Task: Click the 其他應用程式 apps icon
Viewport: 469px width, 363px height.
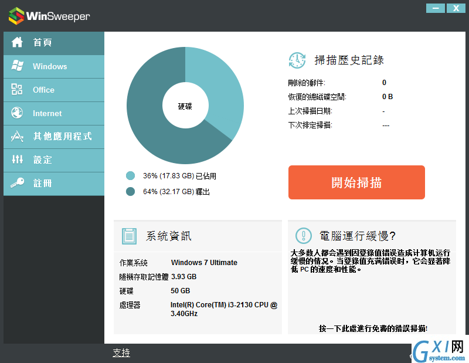Action: tap(17, 136)
